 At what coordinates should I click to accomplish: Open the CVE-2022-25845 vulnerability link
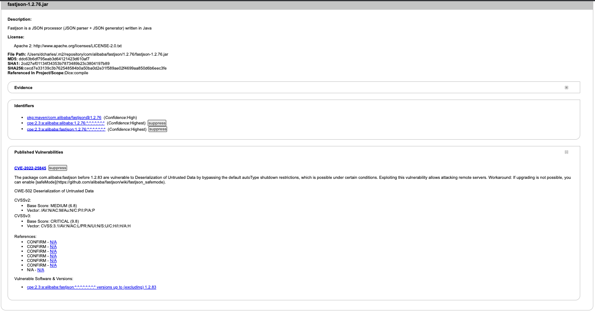tap(30, 168)
